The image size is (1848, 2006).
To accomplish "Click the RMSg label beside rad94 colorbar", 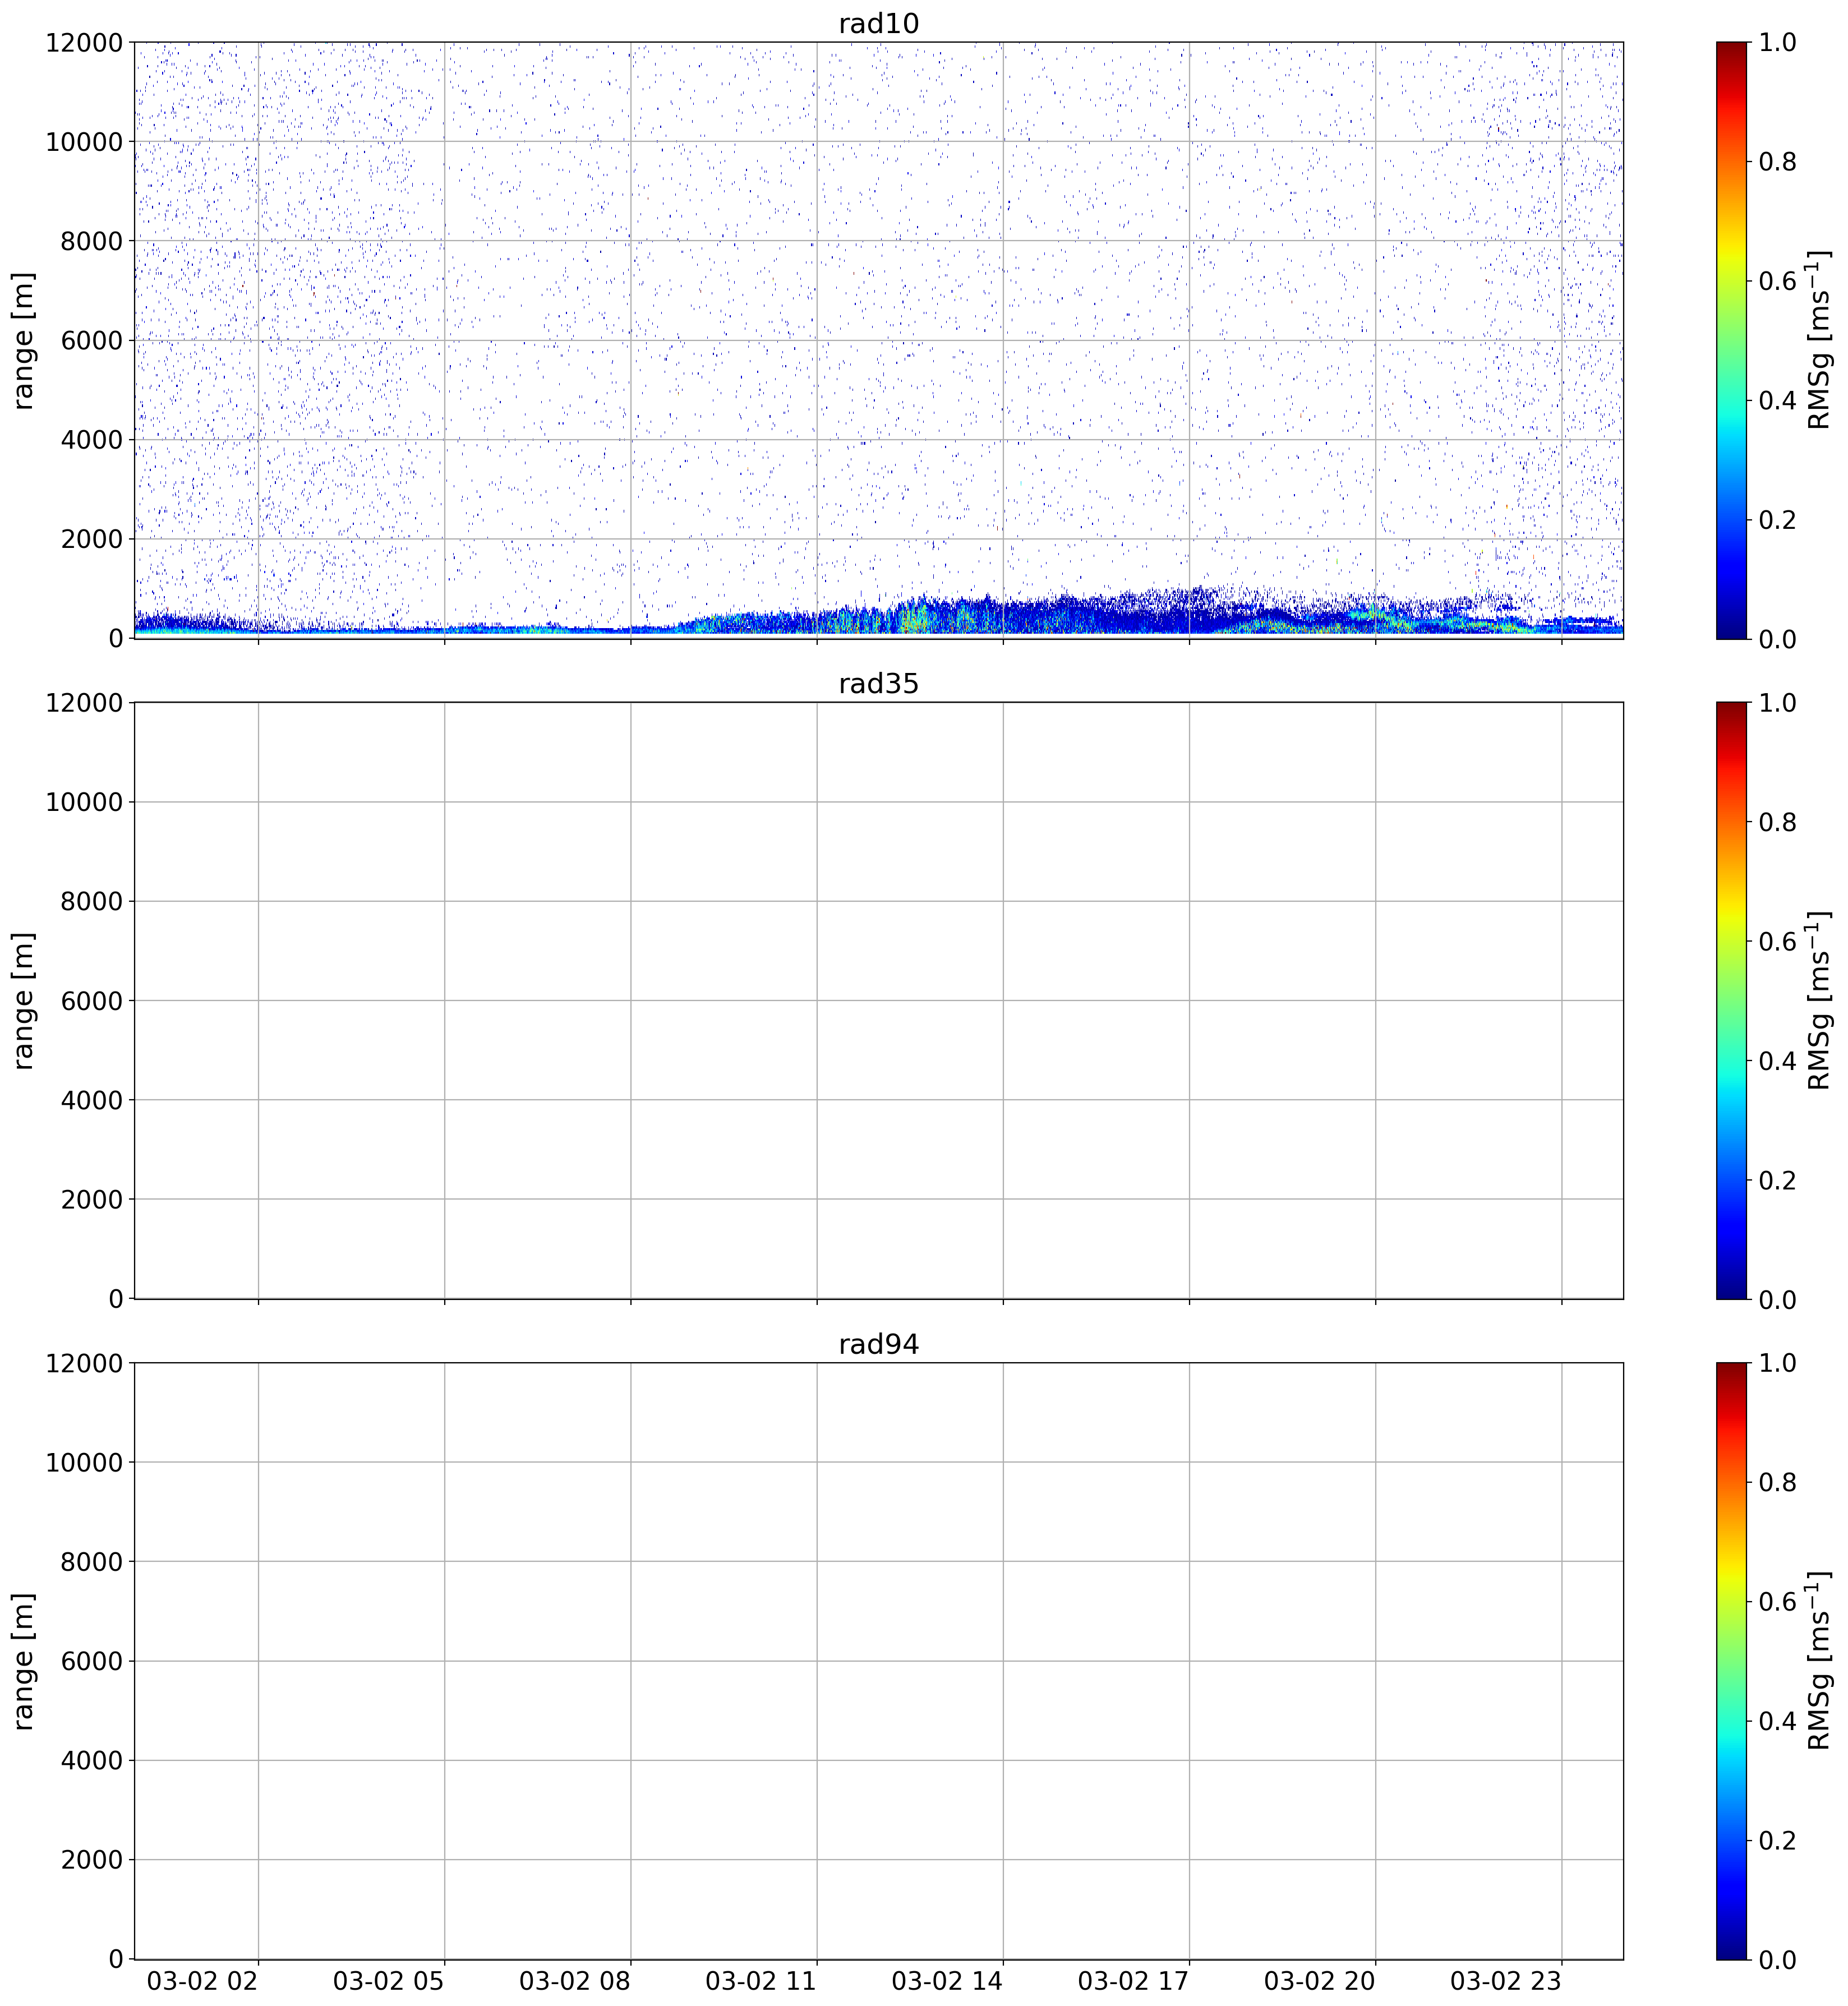I will click(1818, 1661).
